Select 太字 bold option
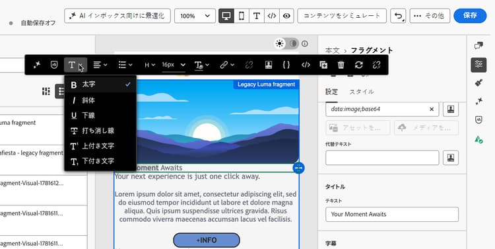The height and width of the screenshot is (249, 495). click(x=100, y=85)
